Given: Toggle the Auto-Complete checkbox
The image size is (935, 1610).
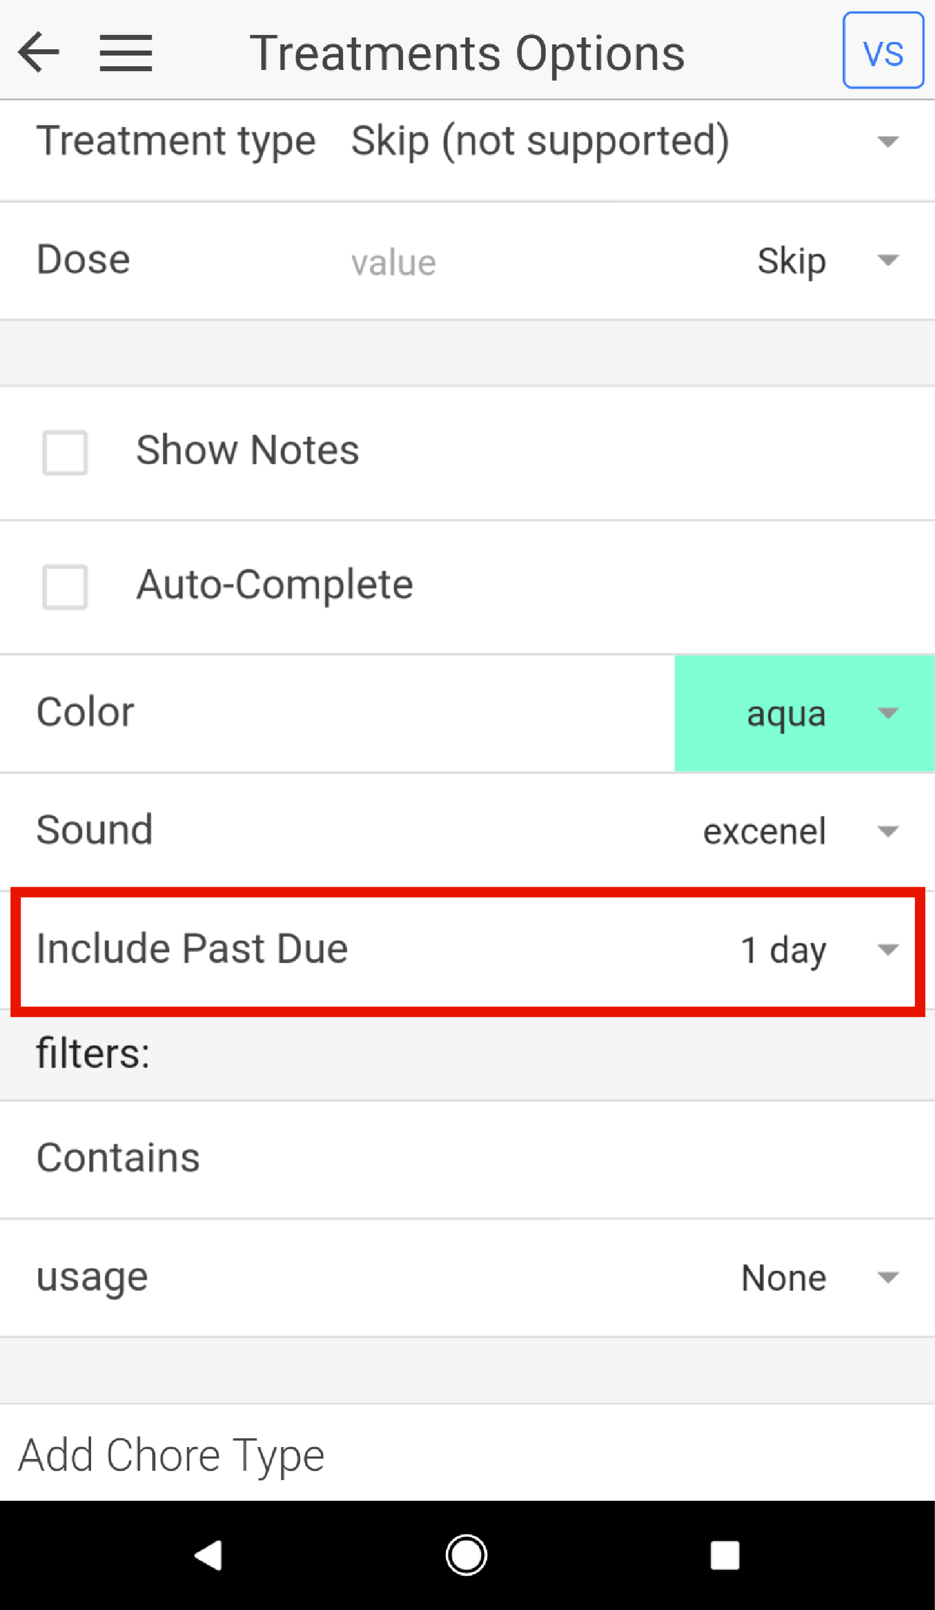Looking at the screenshot, I should pos(65,586).
